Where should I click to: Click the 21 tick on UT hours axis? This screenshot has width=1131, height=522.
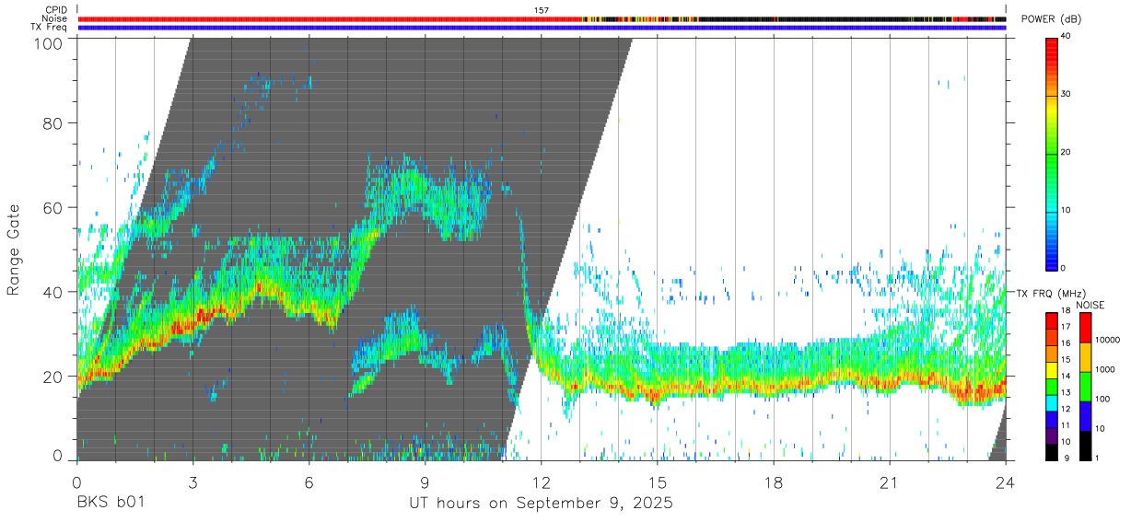click(889, 481)
